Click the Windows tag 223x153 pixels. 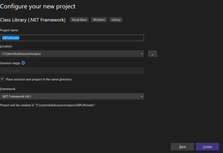99,20
